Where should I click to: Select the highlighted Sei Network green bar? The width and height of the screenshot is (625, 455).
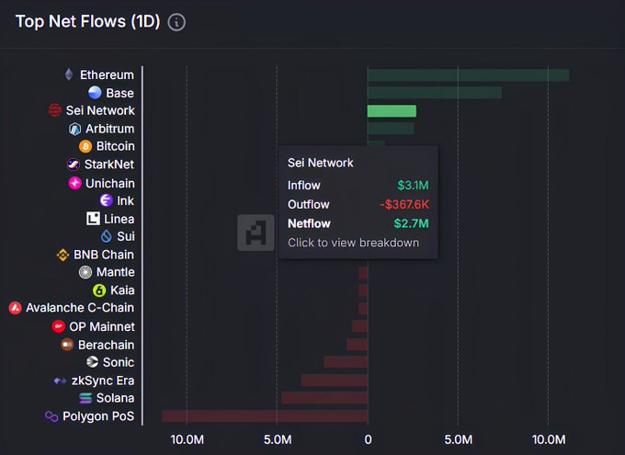tap(392, 111)
